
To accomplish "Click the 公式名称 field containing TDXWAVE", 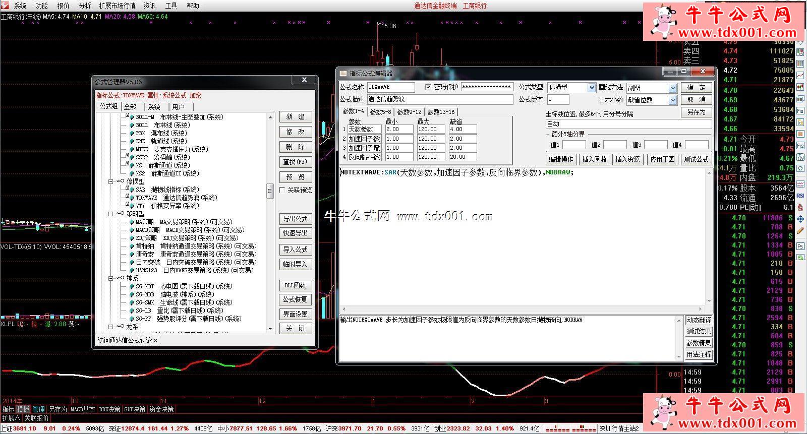I will (391, 87).
